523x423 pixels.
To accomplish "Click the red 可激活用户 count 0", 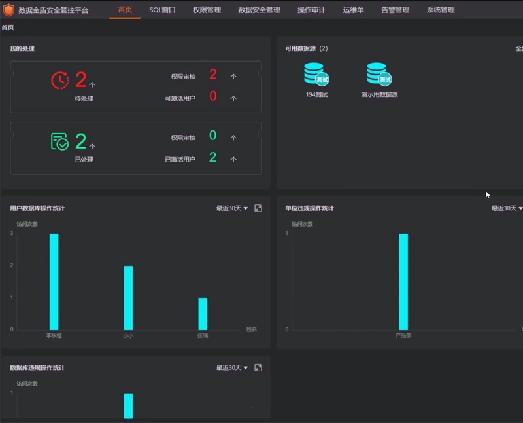I will pyautogui.click(x=213, y=97).
